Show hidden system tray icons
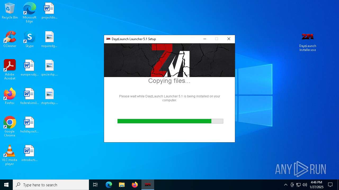 coord(286,185)
